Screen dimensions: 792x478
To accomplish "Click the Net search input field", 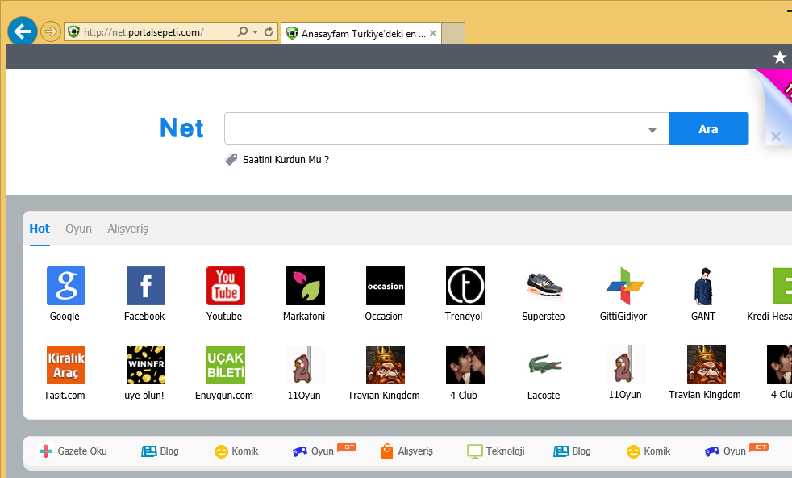I will coord(447,128).
